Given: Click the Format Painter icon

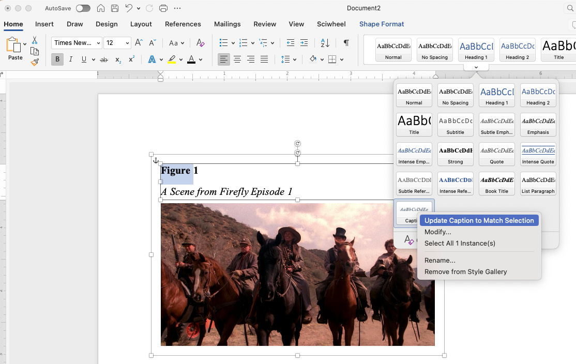Looking at the screenshot, I should point(35,62).
